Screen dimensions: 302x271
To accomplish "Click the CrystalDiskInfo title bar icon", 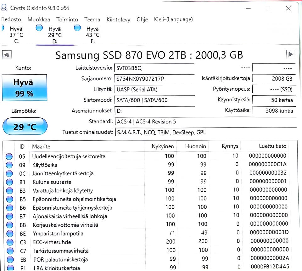I will [x=4, y=8].
